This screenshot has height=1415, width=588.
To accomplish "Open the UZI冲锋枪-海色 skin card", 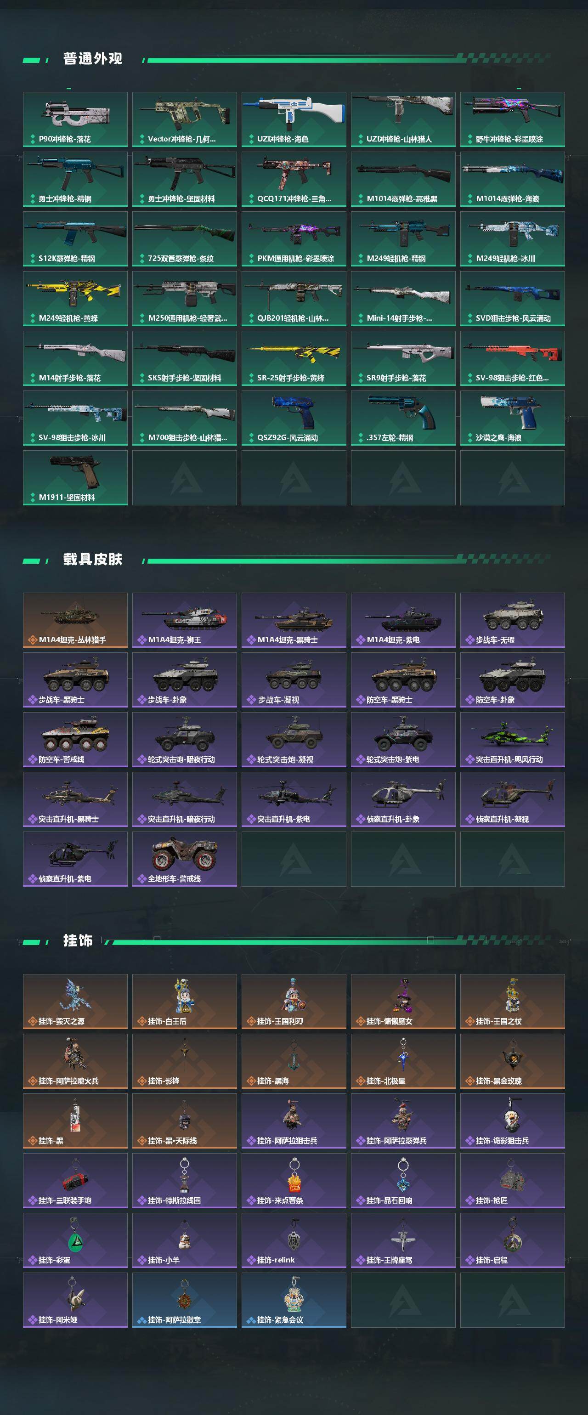I will click(294, 119).
